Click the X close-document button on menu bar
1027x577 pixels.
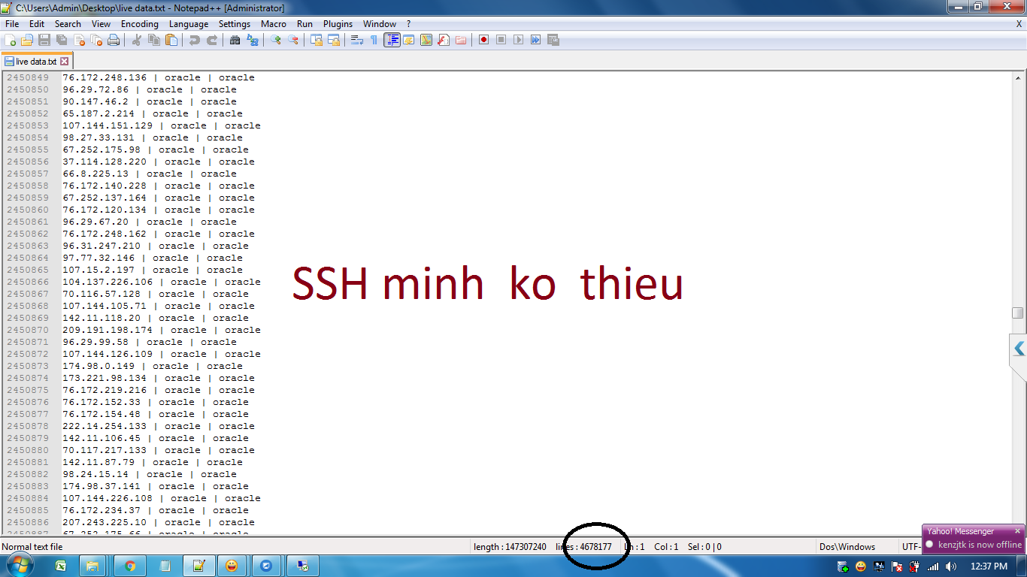[x=1019, y=24]
